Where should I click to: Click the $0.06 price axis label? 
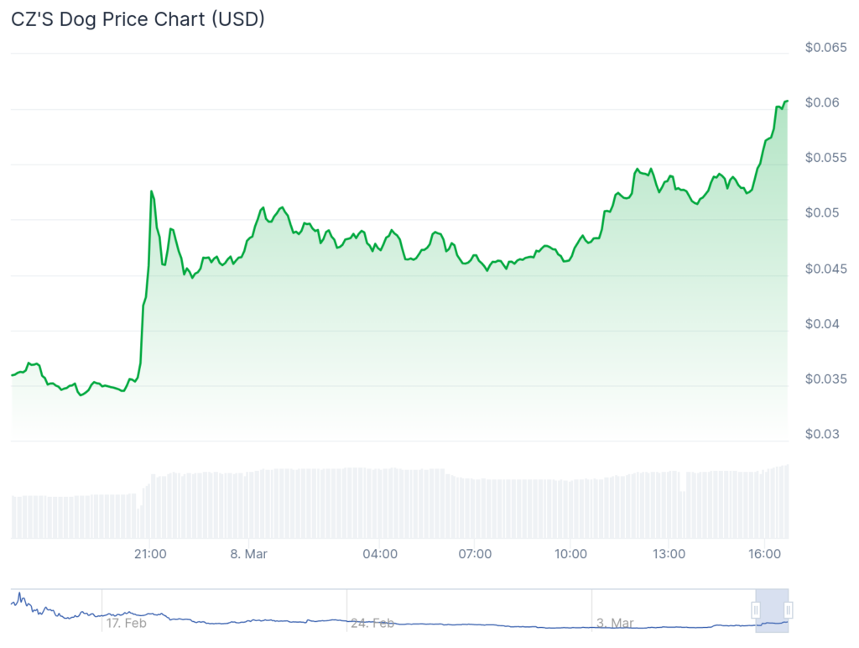822,102
